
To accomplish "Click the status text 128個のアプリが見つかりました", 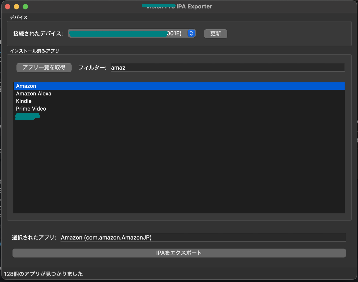I will (43, 274).
